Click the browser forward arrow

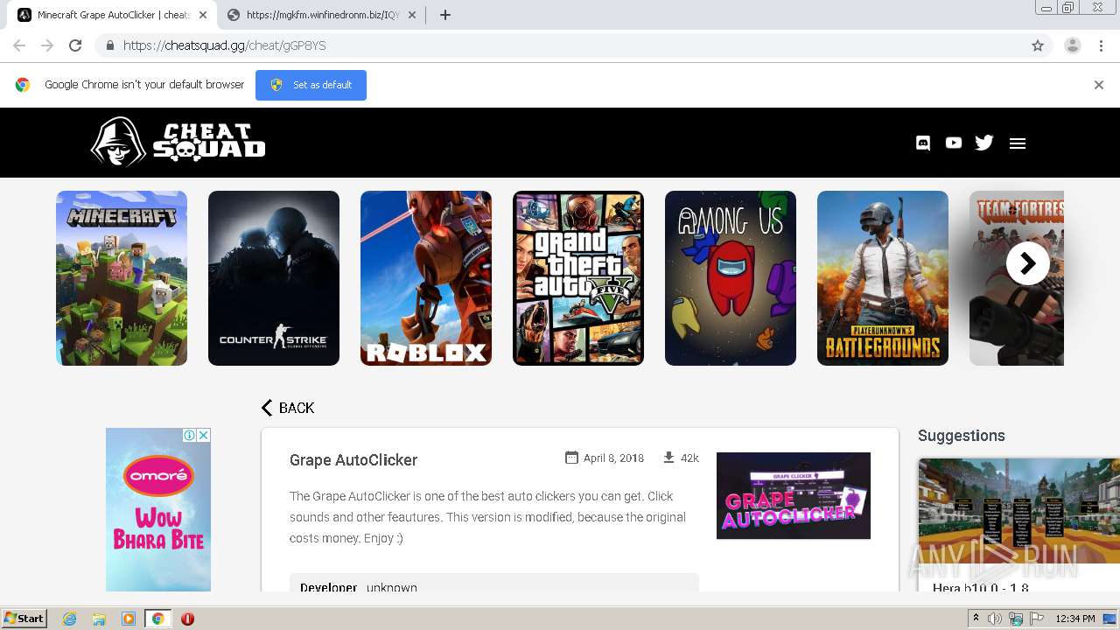[x=47, y=45]
